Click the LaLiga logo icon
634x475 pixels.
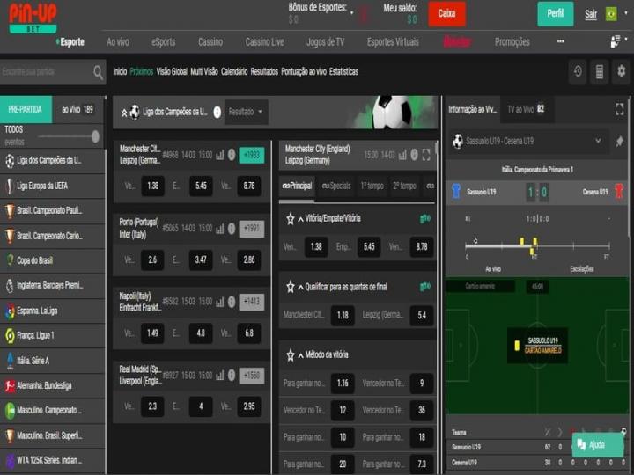pyautogui.click(x=10, y=311)
